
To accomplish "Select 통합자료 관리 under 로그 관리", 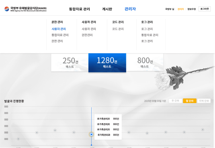I will point(150,35).
